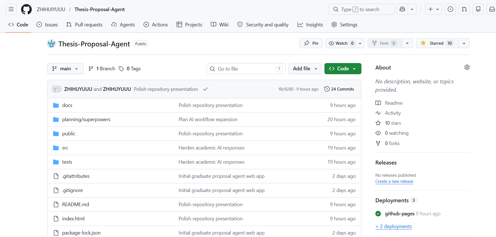Open Plan AI workflow expansion commit message
The width and height of the screenshot is (496, 237).
pos(208,119)
